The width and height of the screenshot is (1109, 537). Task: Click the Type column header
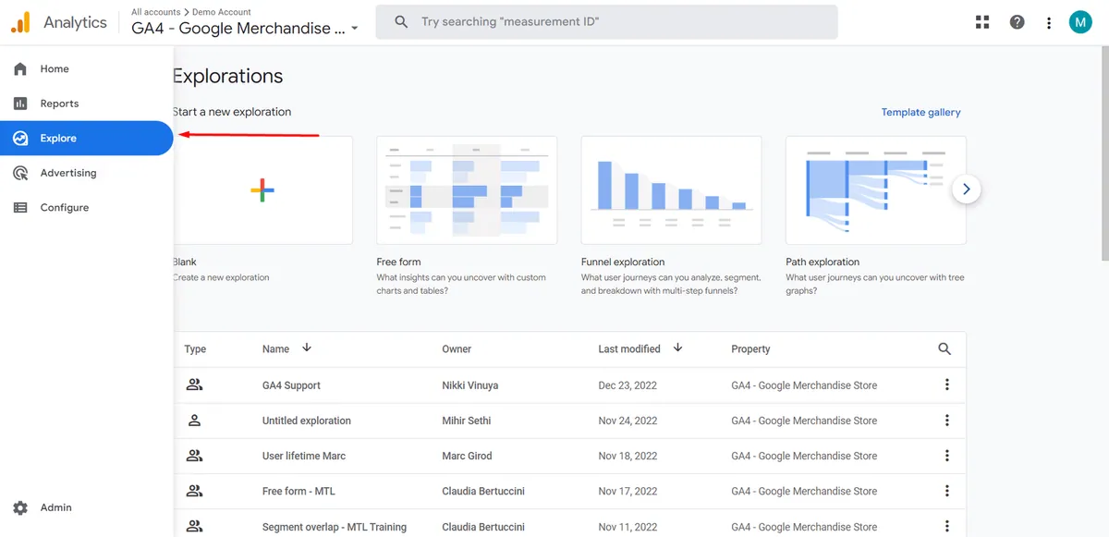195,349
